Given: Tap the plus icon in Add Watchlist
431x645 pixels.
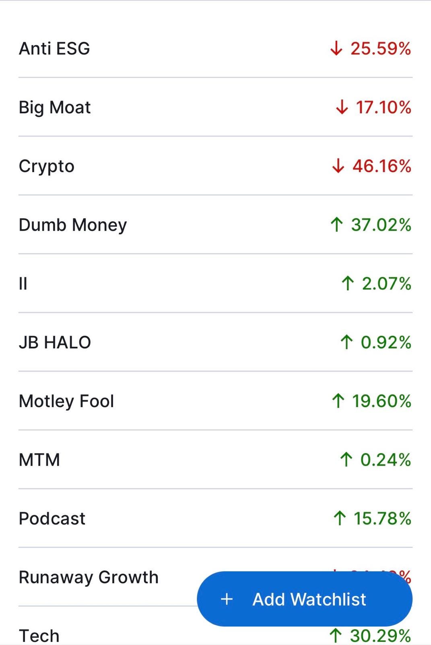Looking at the screenshot, I should tap(227, 599).
